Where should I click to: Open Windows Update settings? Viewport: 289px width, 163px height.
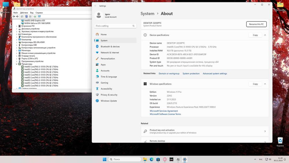coord(115,101)
